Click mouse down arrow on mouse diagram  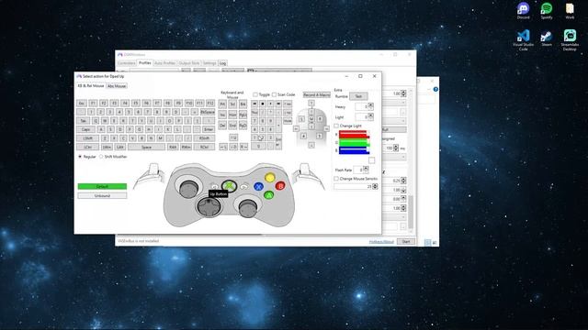[x=311, y=145]
